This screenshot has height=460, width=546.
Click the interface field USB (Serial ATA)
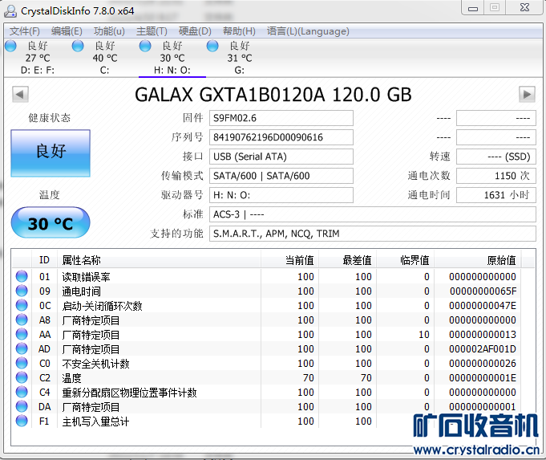click(x=281, y=157)
